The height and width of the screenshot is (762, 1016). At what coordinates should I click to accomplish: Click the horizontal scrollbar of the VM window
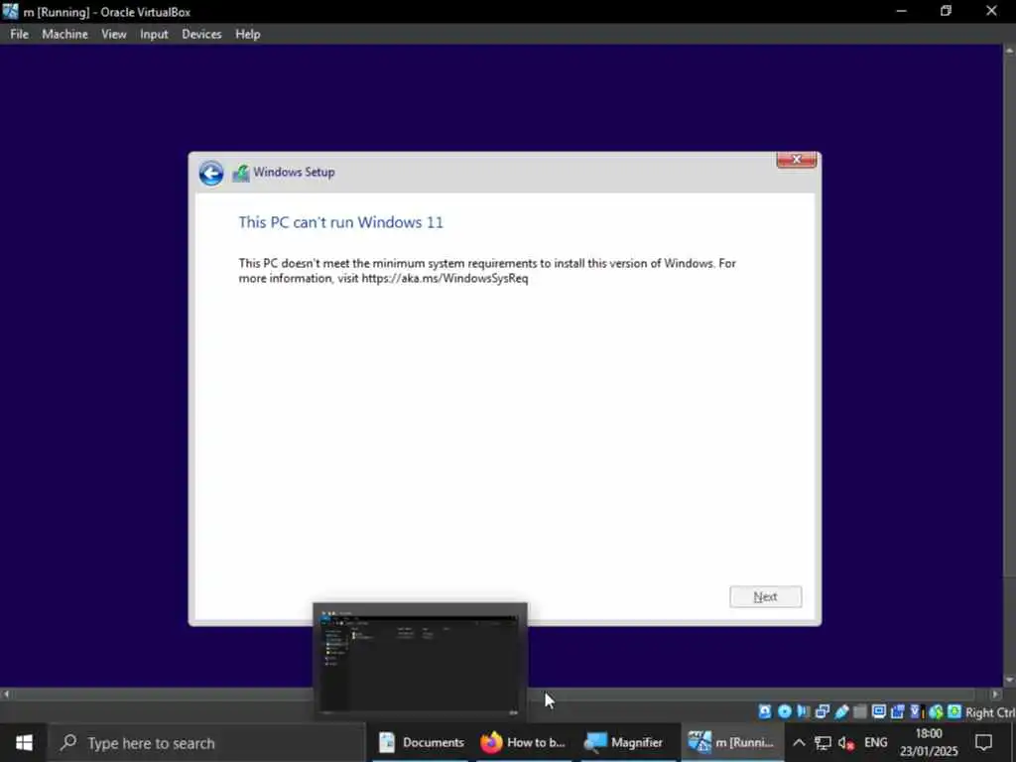point(499,694)
